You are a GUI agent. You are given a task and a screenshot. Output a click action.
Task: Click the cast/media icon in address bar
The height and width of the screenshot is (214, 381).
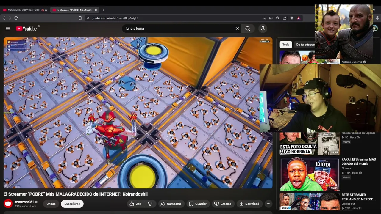tap(271, 18)
